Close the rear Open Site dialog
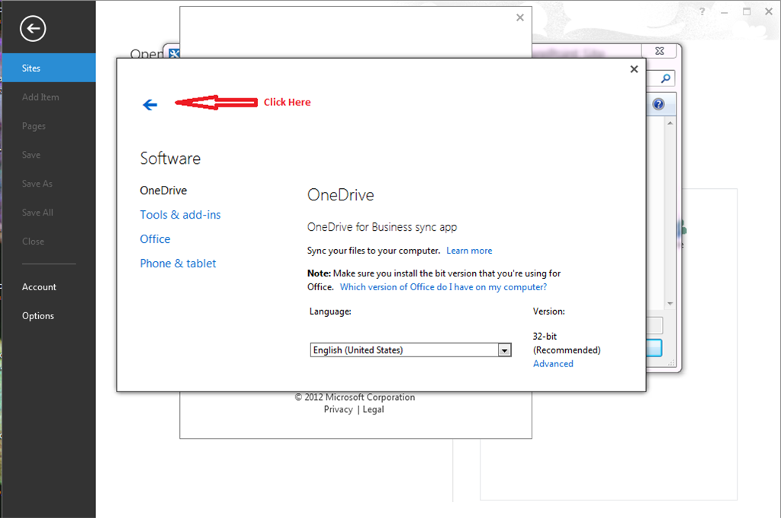This screenshot has width=781, height=518. coord(660,51)
